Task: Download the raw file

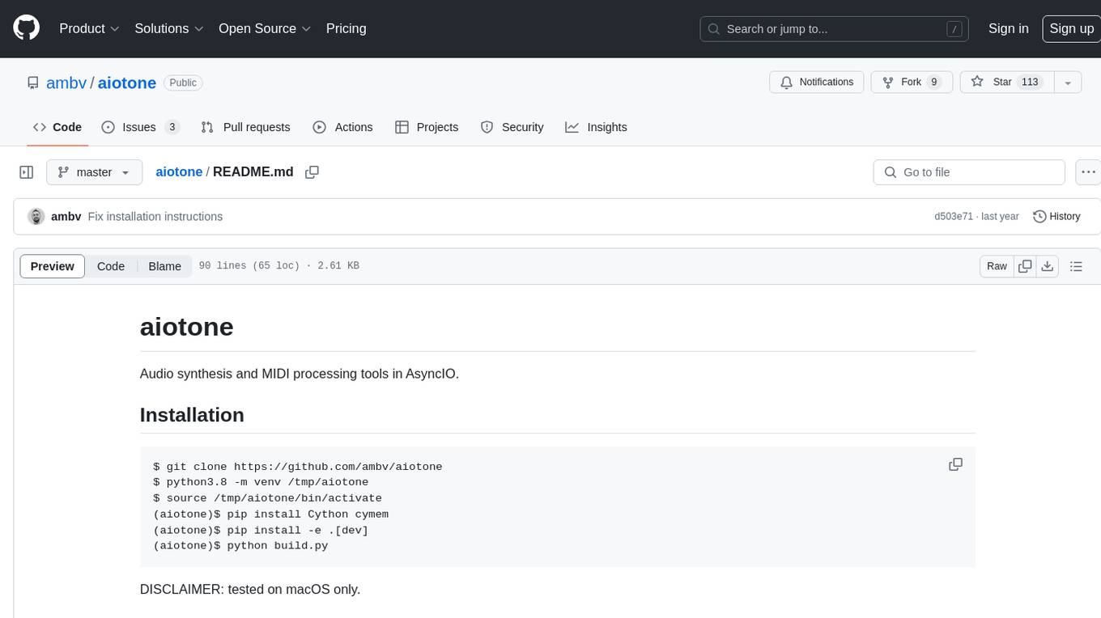Action: (x=1048, y=266)
